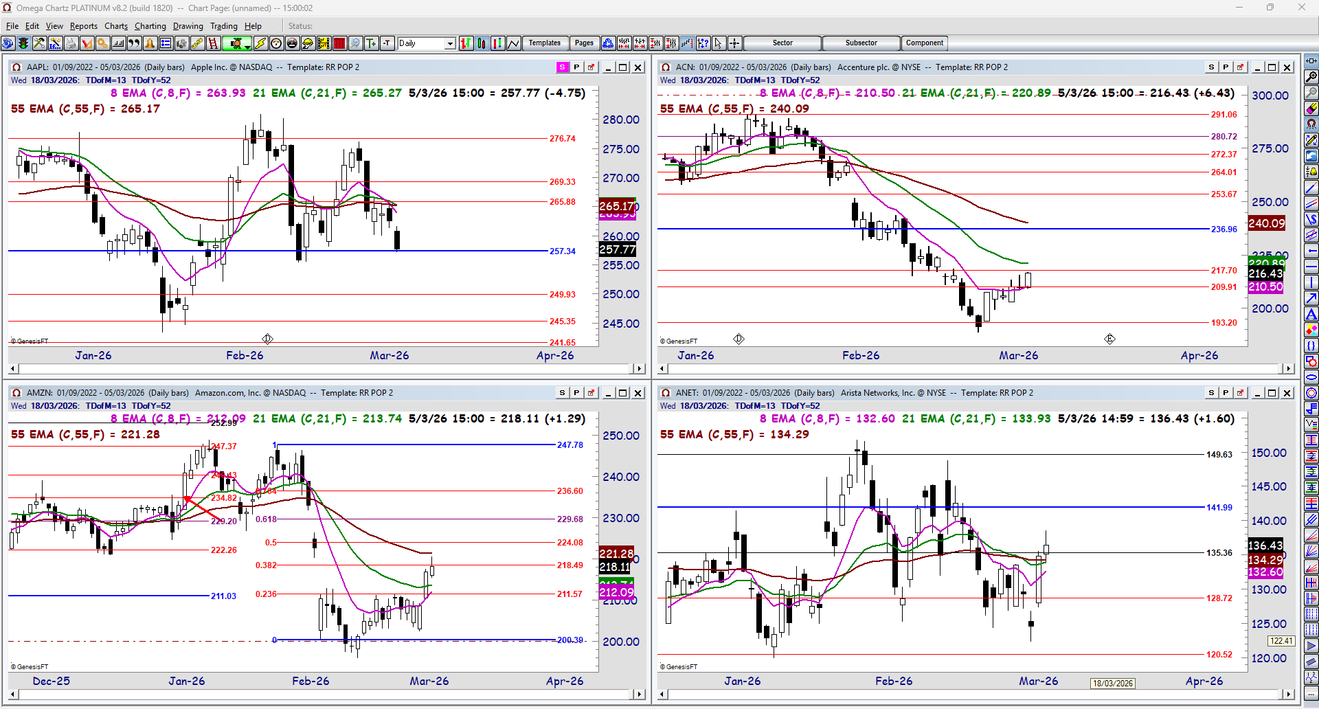Click the diamond time marker on AAPL chart
The height and width of the screenshot is (709, 1319).
(x=267, y=339)
